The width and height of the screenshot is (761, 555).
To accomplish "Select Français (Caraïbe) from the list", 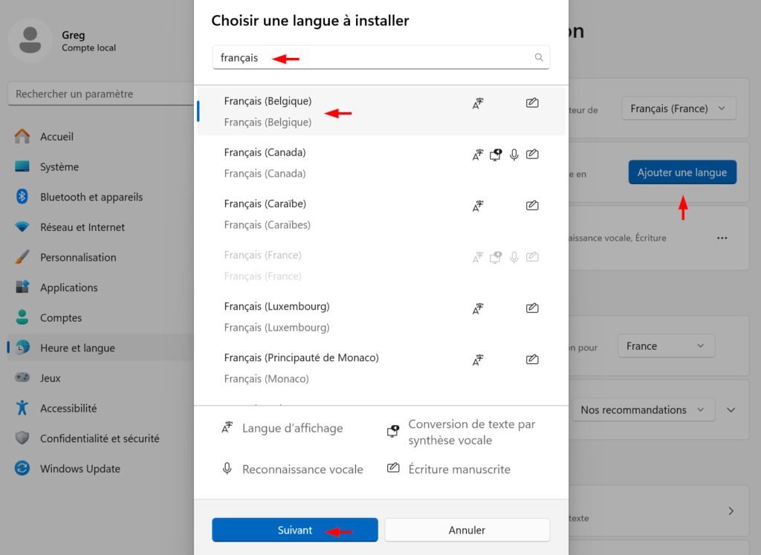I will coord(381,214).
